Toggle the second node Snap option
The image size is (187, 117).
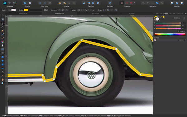[108, 10]
